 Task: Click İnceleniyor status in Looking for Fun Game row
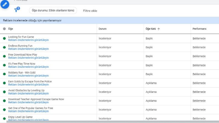coord(105,38)
